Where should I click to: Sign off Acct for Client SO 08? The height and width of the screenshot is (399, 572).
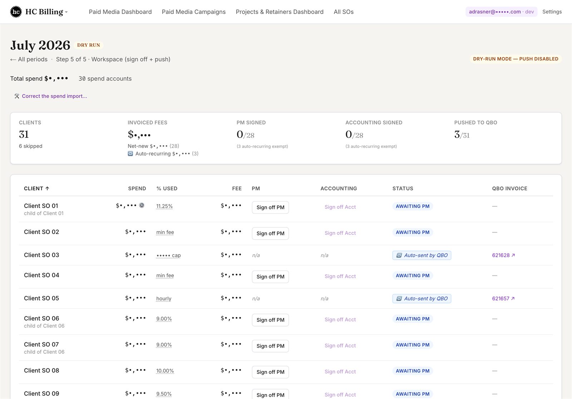pyautogui.click(x=340, y=372)
